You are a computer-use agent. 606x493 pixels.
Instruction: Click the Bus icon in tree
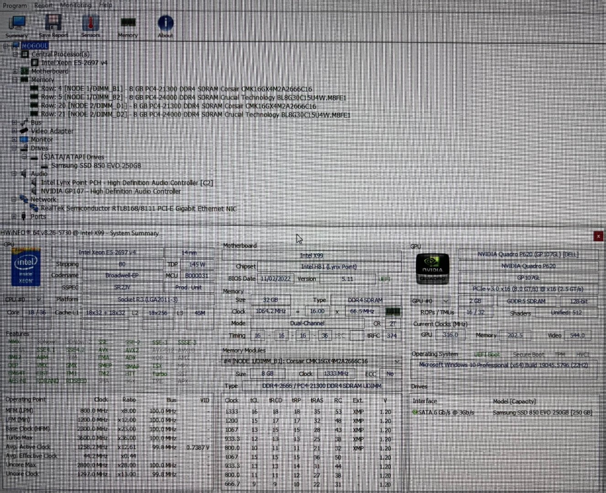(x=24, y=123)
